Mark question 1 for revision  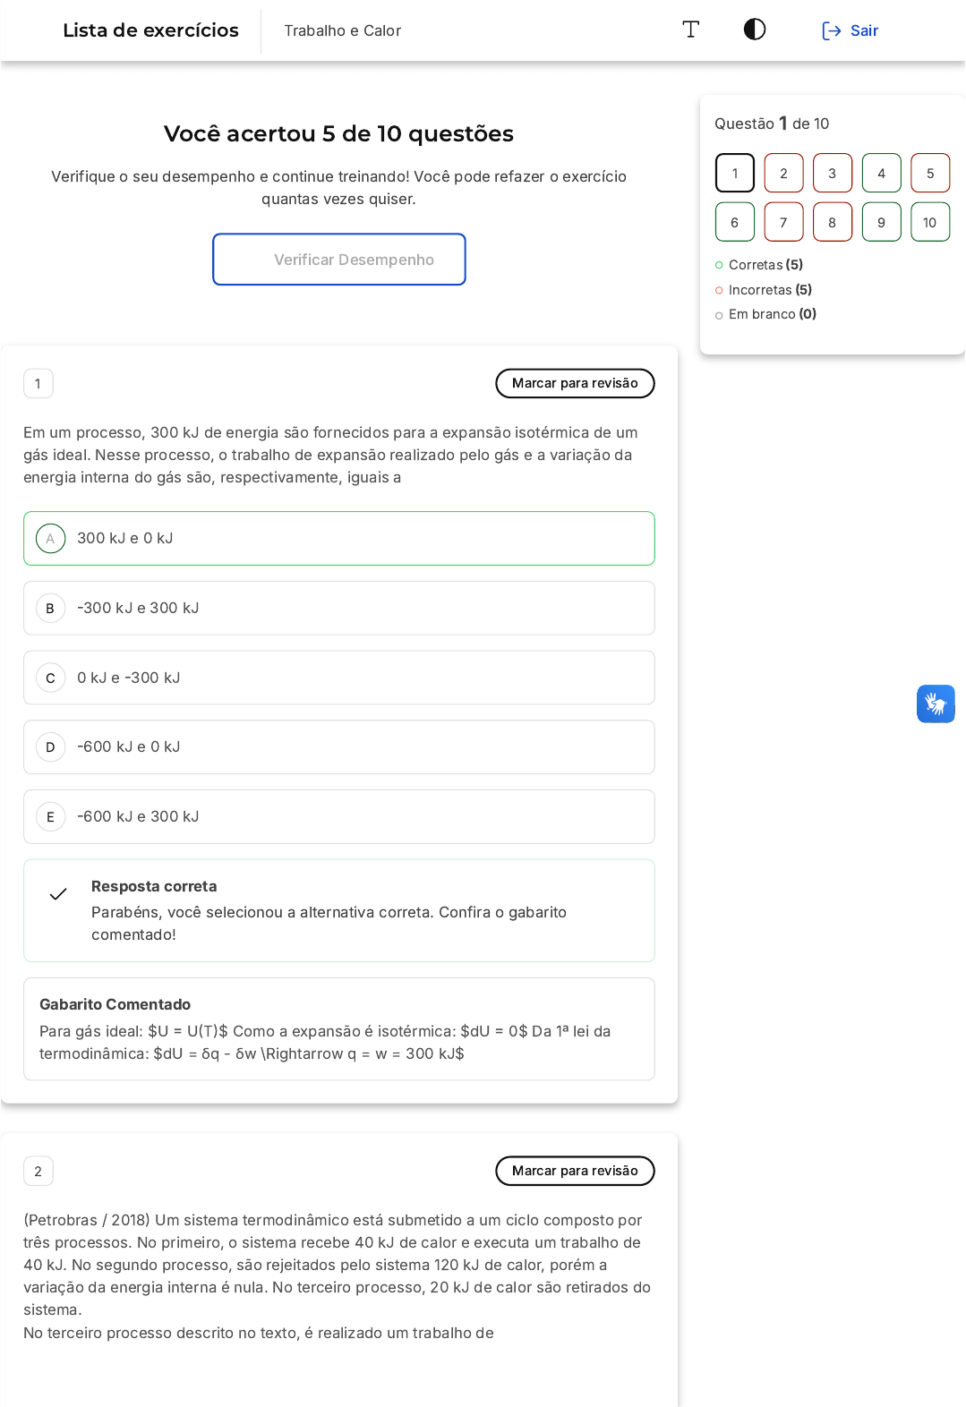[x=575, y=383]
